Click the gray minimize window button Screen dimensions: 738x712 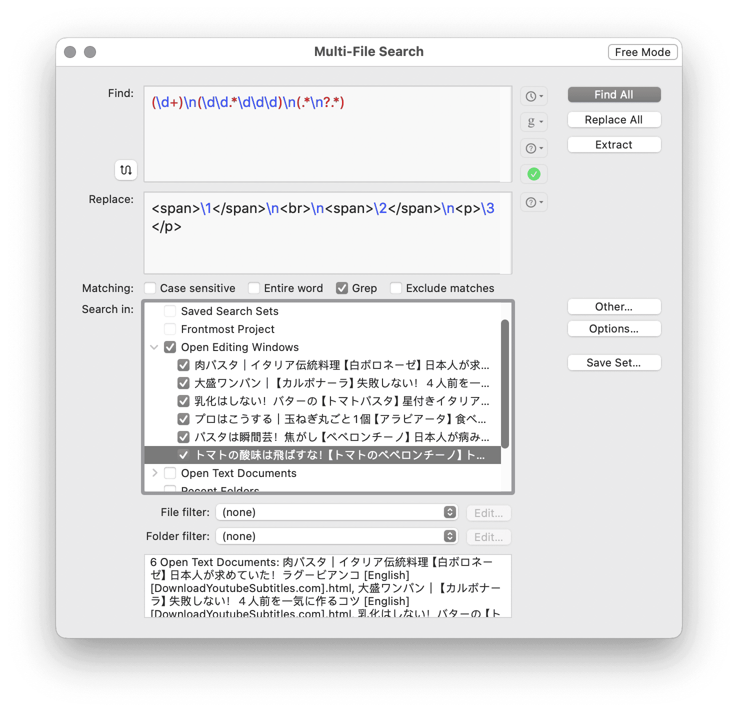90,52
